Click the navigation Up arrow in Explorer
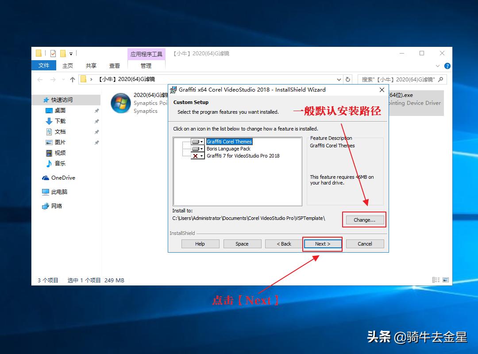 tap(73, 79)
